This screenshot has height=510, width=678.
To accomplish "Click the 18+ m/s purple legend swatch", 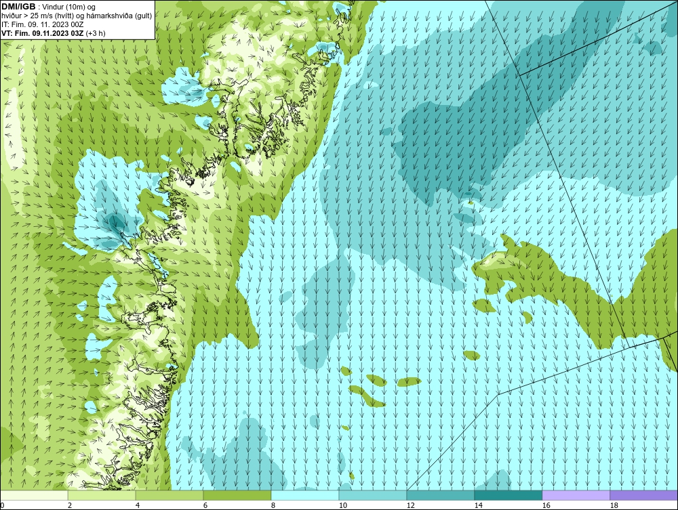I will [x=644, y=495].
